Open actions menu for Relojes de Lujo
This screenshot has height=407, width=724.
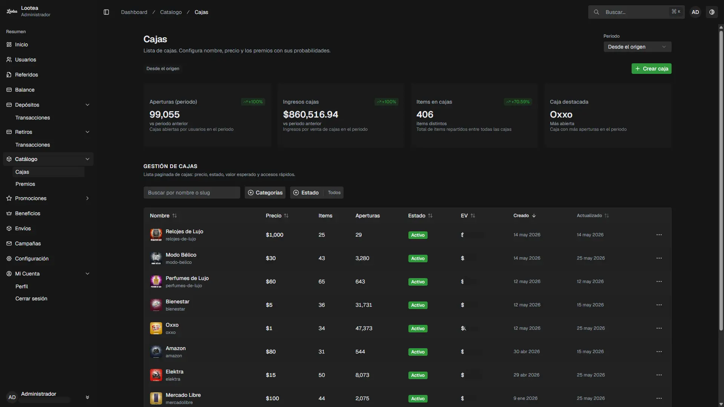point(659,235)
